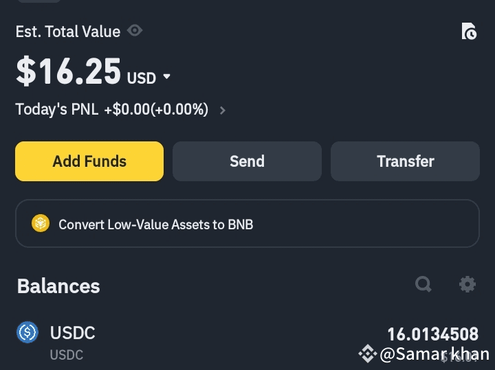Open the transaction history icon
This screenshot has height=370, width=495.
point(469,32)
